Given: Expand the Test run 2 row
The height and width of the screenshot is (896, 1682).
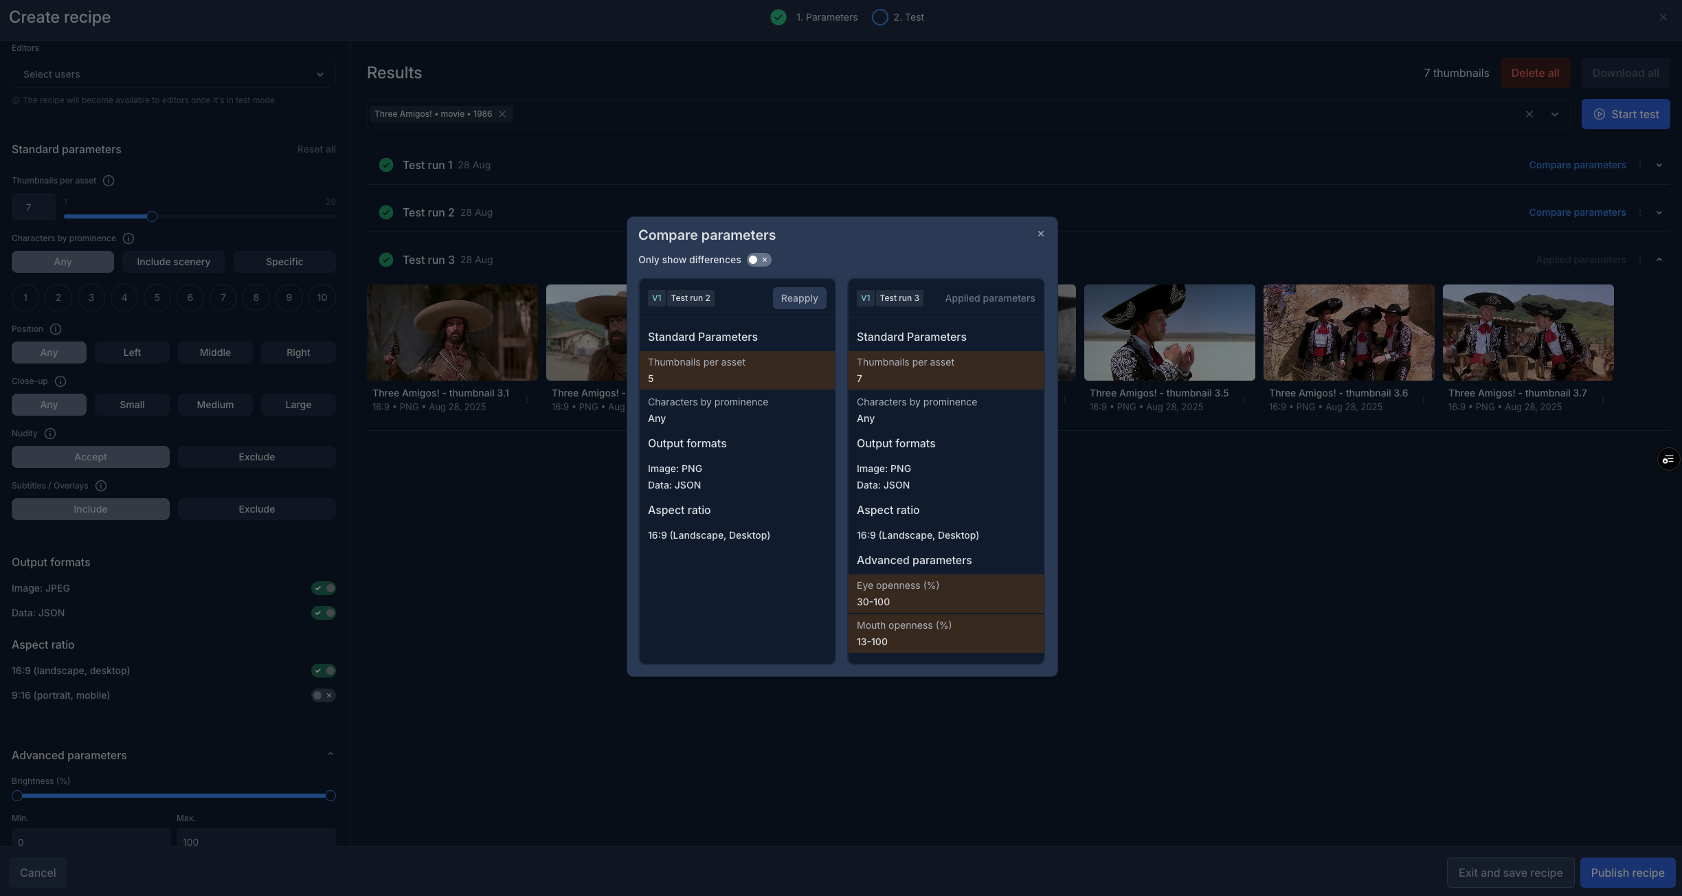Looking at the screenshot, I should pyautogui.click(x=1659, y=212).
